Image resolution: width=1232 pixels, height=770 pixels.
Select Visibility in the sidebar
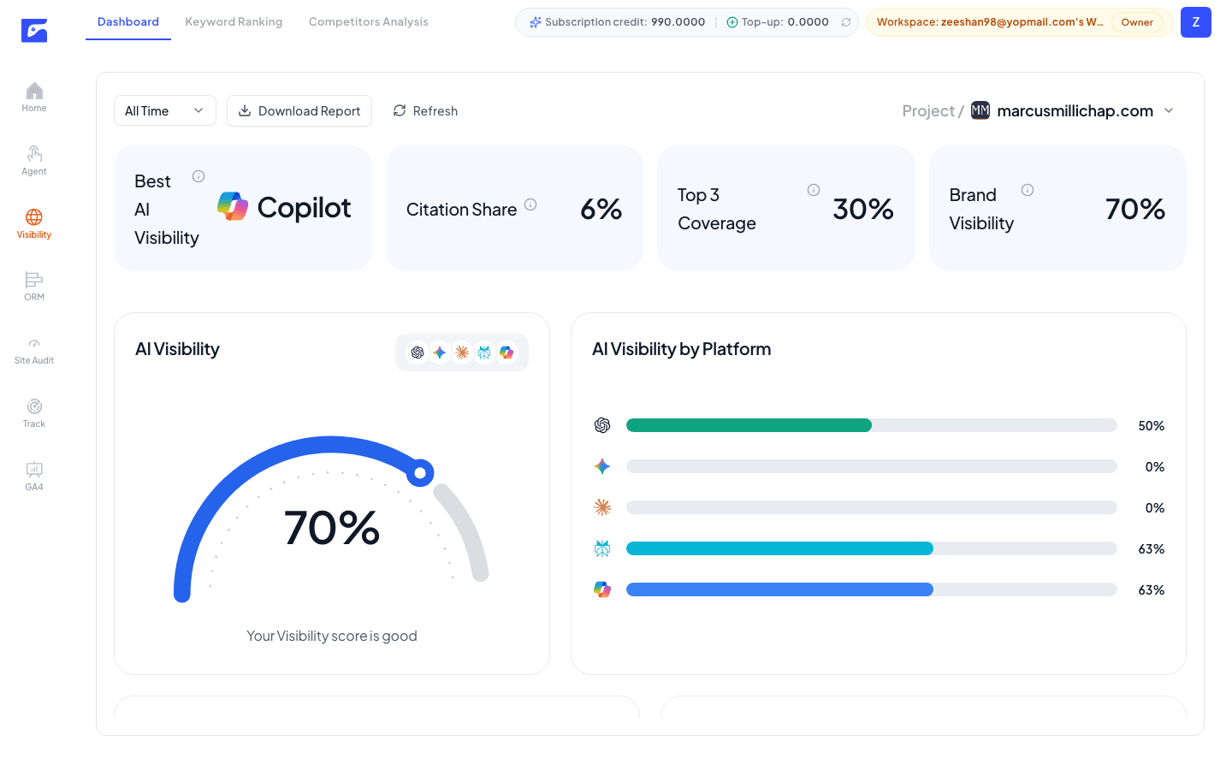pos(34,223)
